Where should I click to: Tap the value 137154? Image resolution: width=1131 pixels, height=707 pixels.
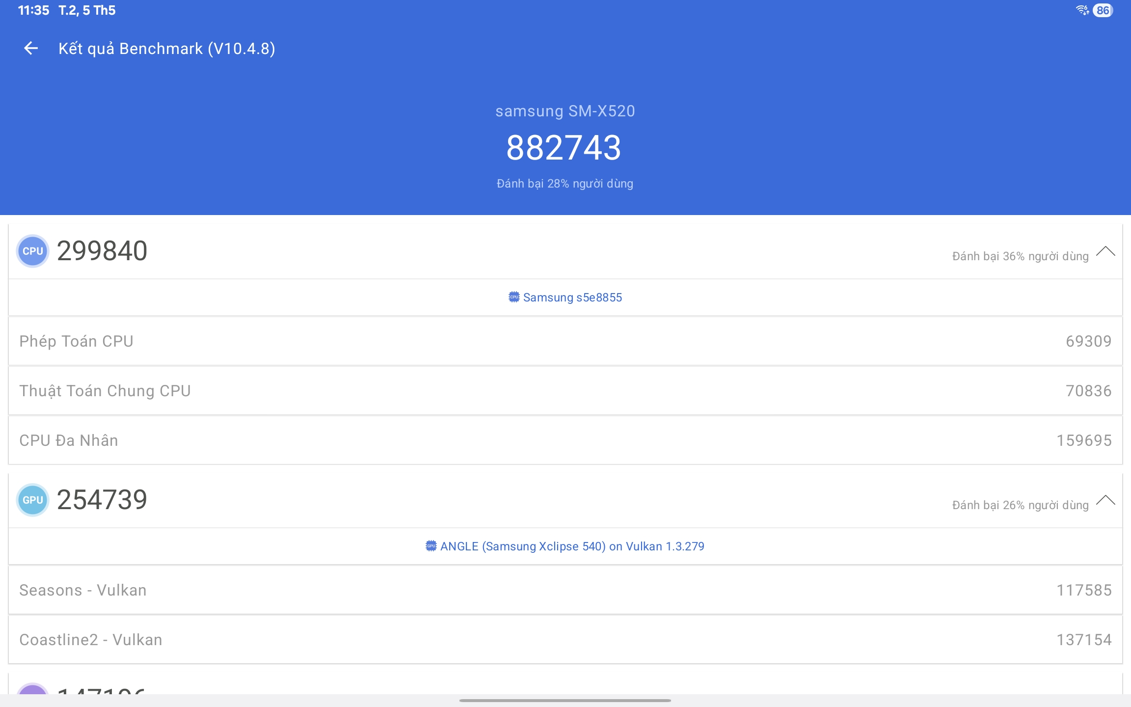coord(1084,640)
